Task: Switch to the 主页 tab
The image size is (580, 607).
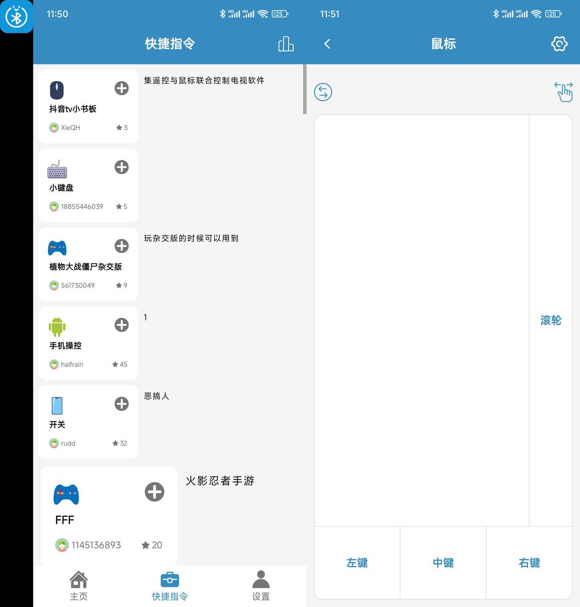Action: coord(79,586)
